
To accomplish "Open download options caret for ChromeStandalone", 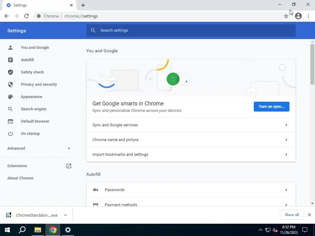I will [x=66, y=215].
